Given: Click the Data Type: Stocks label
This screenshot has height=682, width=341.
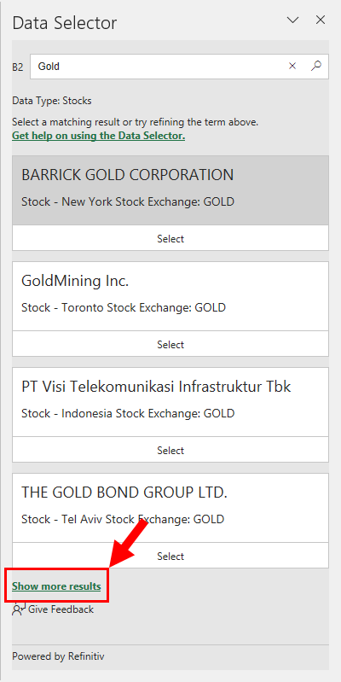Looking at the screenshot, I should (52, 101).
